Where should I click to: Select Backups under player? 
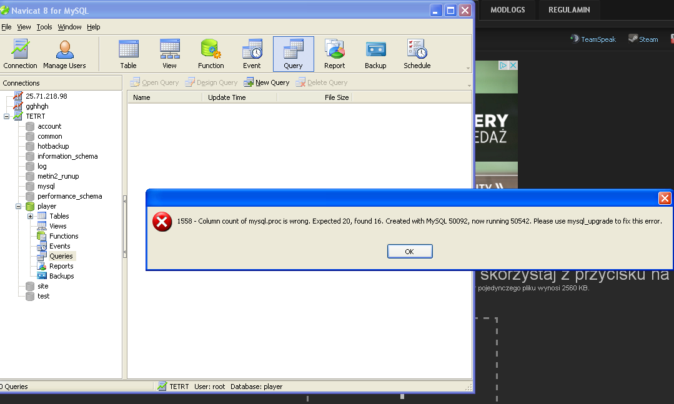click(x=62, y=276)
